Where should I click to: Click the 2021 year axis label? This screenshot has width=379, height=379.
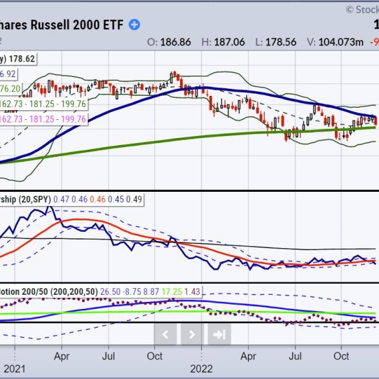tap(14, 369)
